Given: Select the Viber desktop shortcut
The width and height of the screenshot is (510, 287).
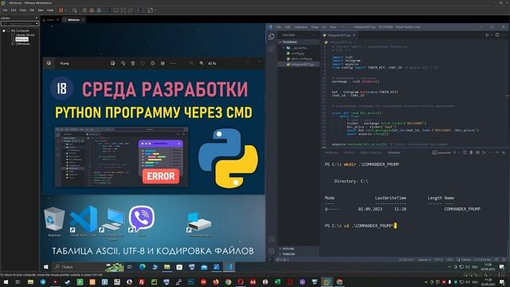Looking at the screenshot, I should [x=142, y=220].
